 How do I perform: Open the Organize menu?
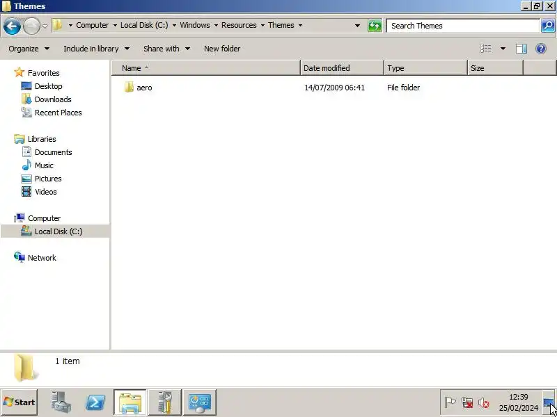pos(29,49)
